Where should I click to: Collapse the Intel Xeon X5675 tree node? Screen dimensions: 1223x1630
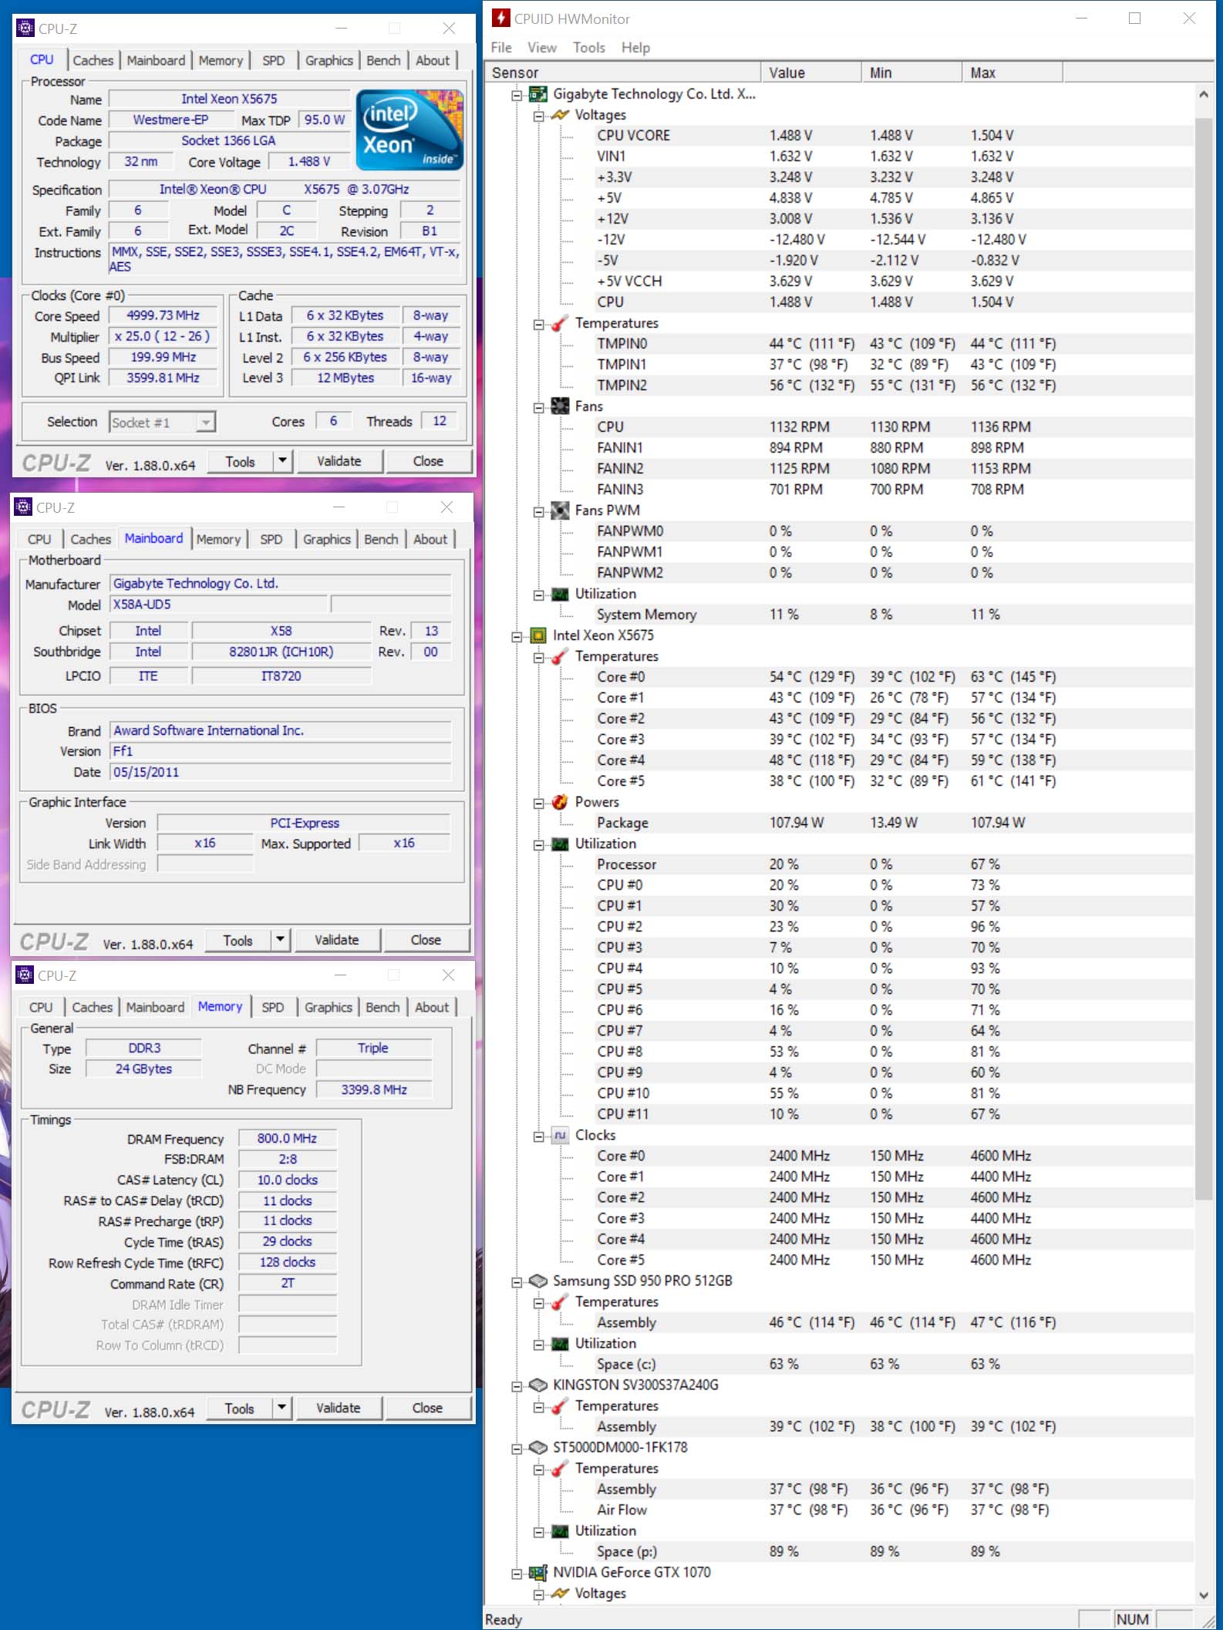coord(517,636)
